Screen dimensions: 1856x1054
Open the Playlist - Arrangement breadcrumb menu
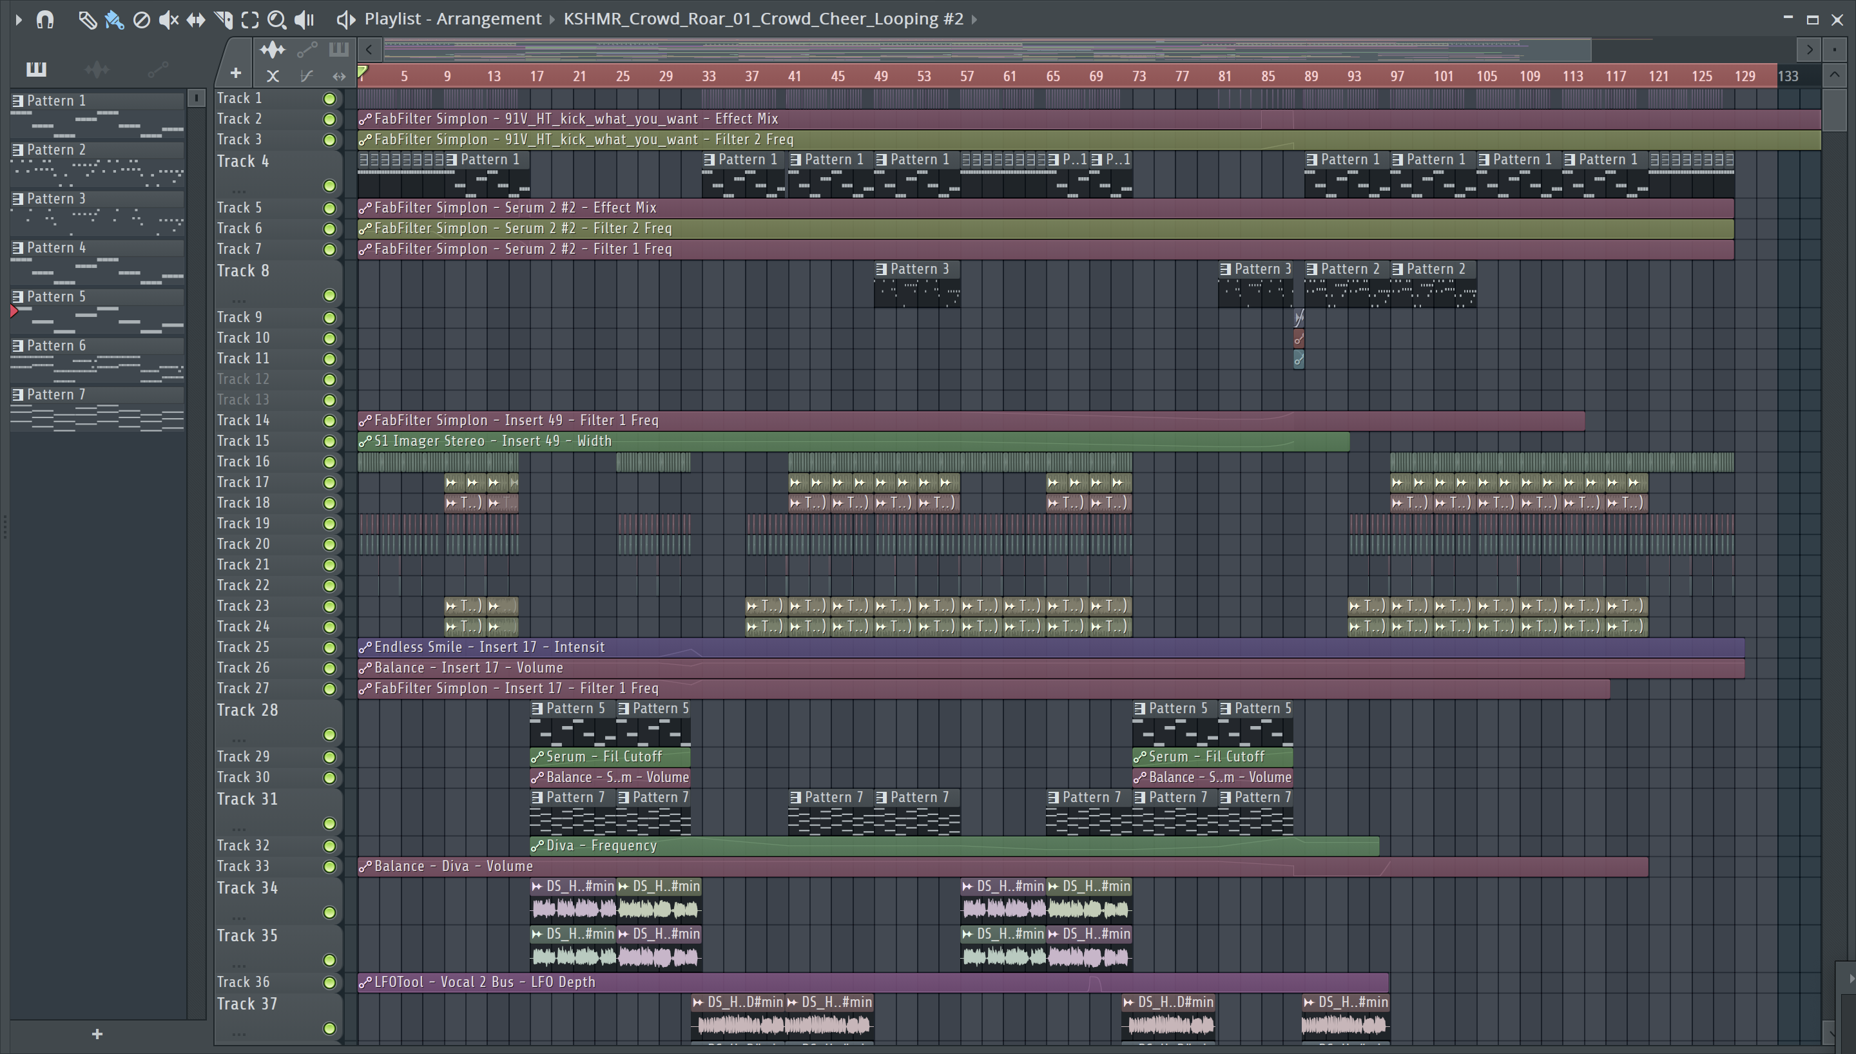[x=452, y=19]
